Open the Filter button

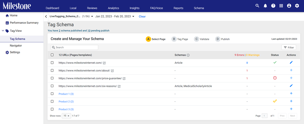point(289,47)
